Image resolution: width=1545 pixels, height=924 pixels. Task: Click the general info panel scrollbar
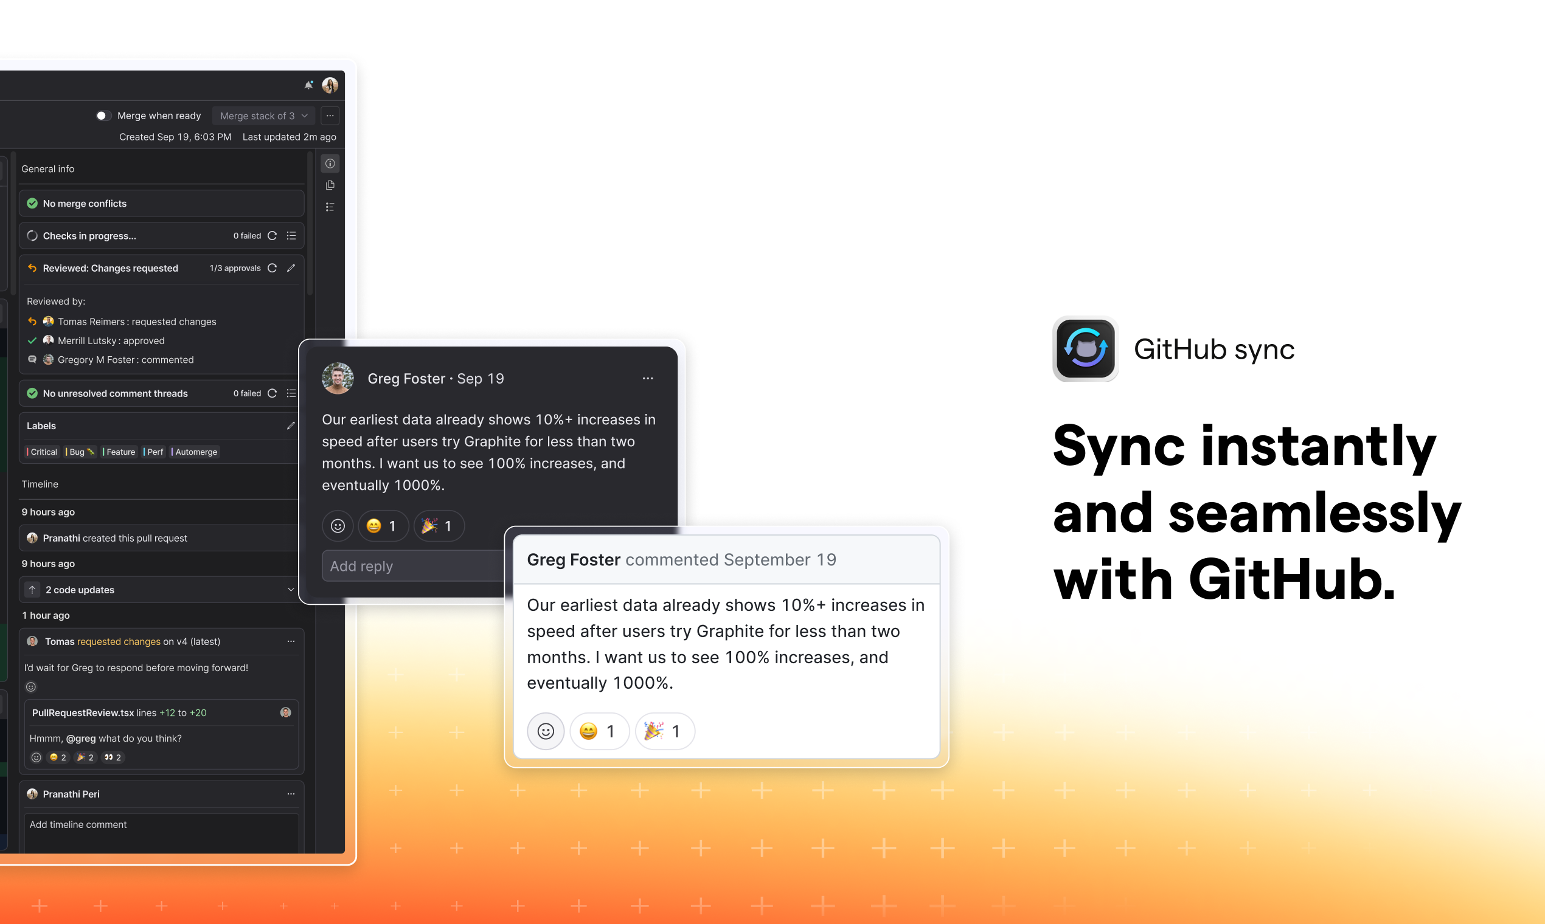click(310, 224)
